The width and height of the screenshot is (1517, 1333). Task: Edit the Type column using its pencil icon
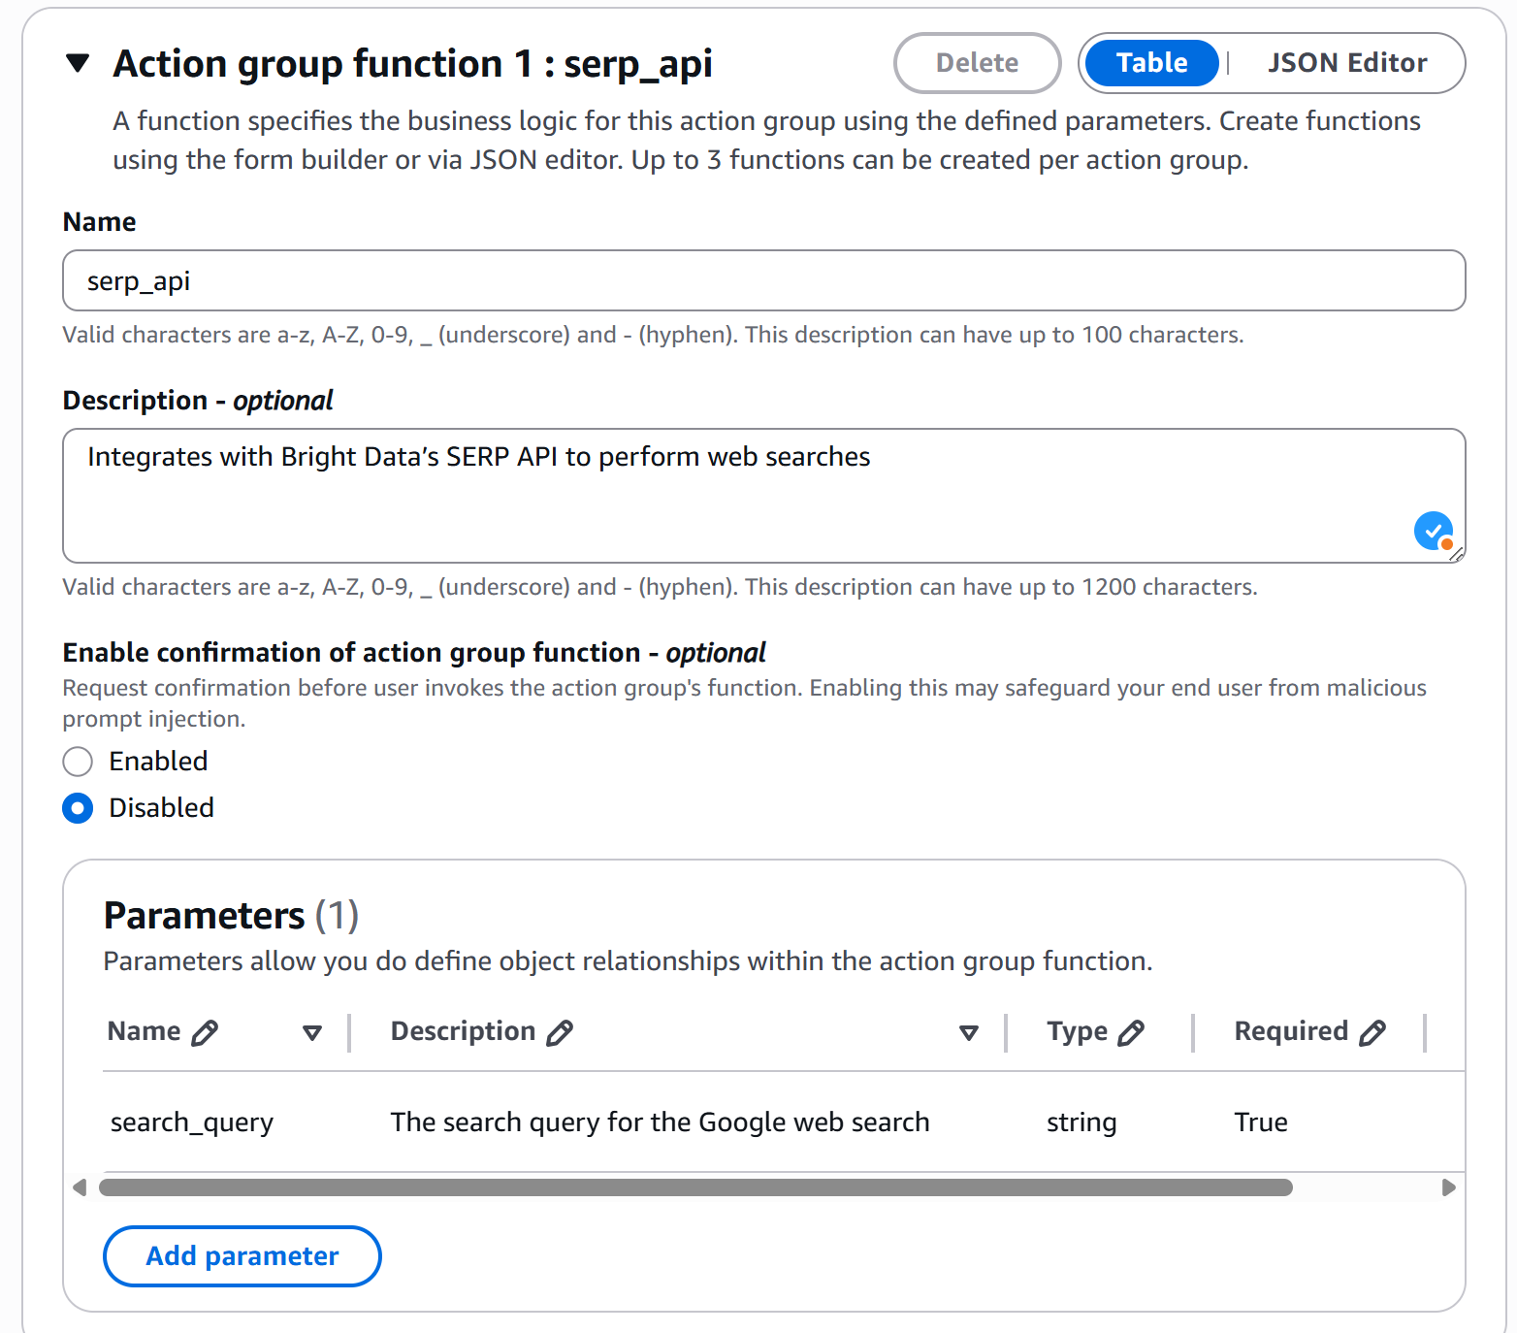(x=1132, y=1032)
